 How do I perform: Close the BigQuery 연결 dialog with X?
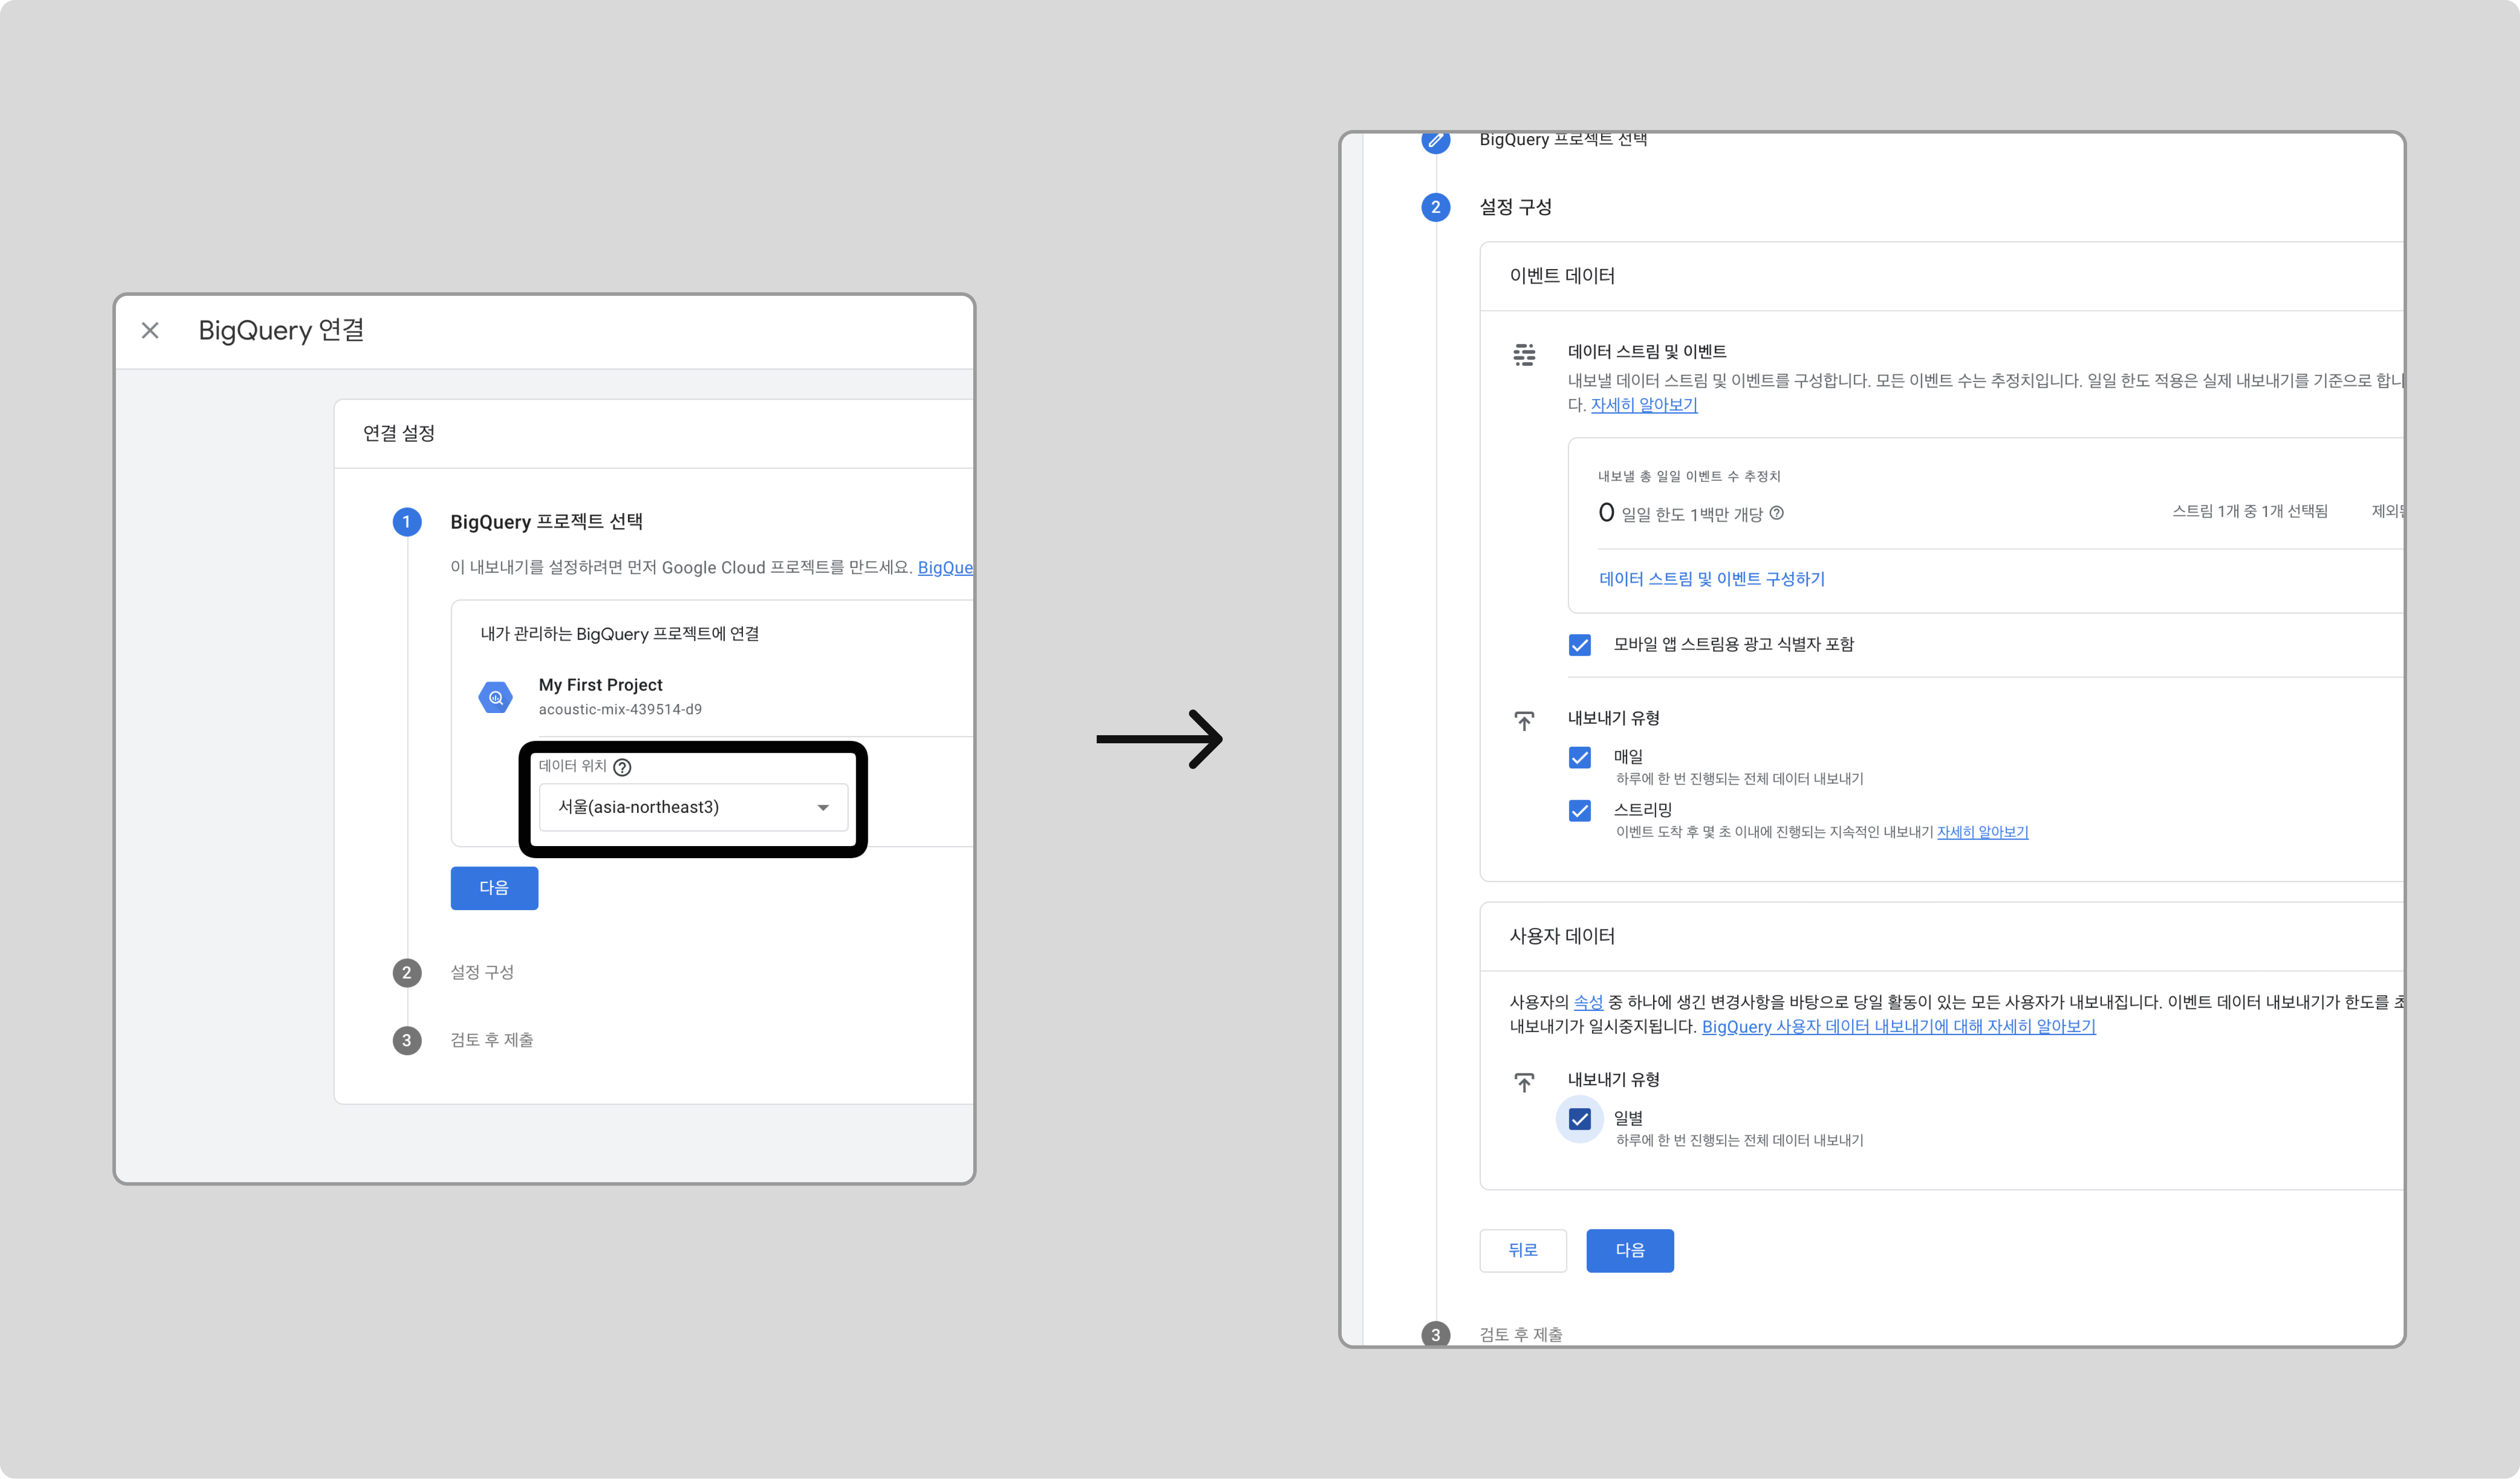(150, 330)
